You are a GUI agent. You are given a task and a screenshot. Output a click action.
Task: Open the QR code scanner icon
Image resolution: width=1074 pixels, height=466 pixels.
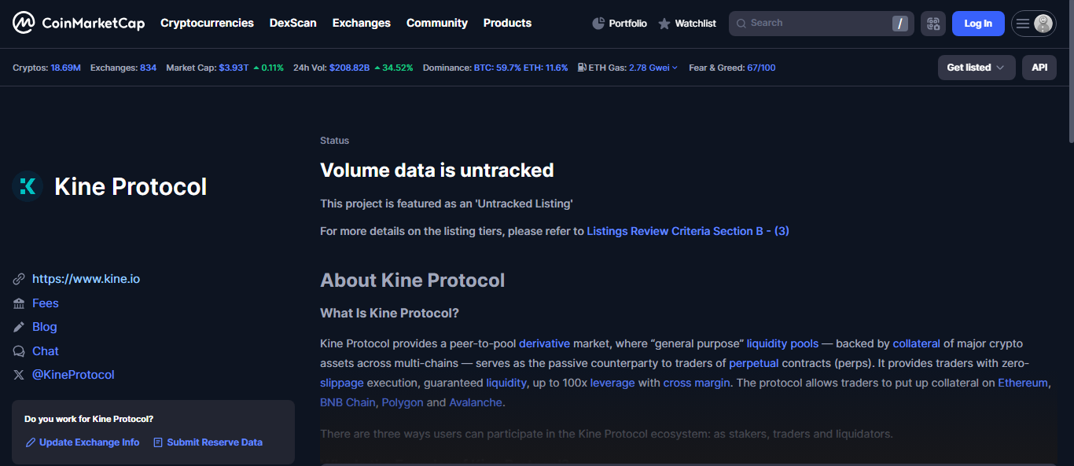(933, 24)
